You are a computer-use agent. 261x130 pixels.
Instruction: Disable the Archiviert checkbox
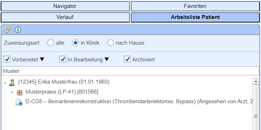(127, 59)
